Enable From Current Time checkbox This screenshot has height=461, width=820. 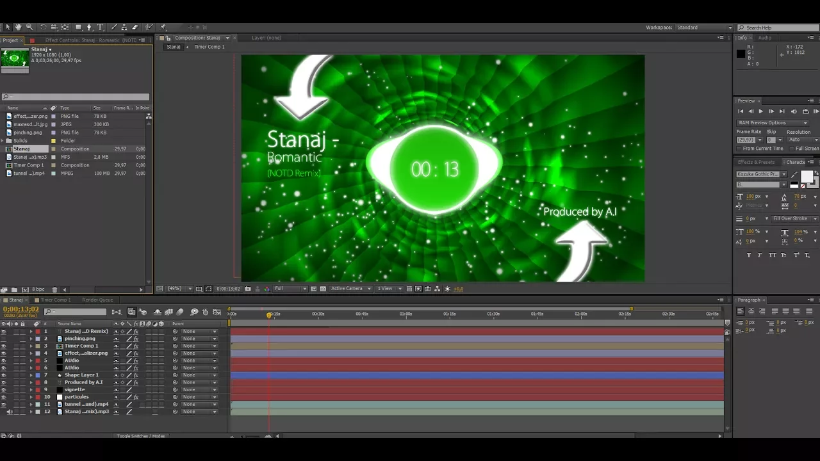[740, 149]
